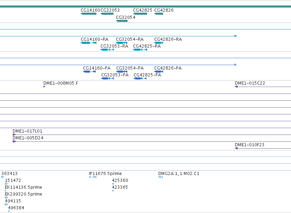This screenshot has height=213, width=291.
Task: Click the IP11676.5prime label text
Action: click(105, 174)
